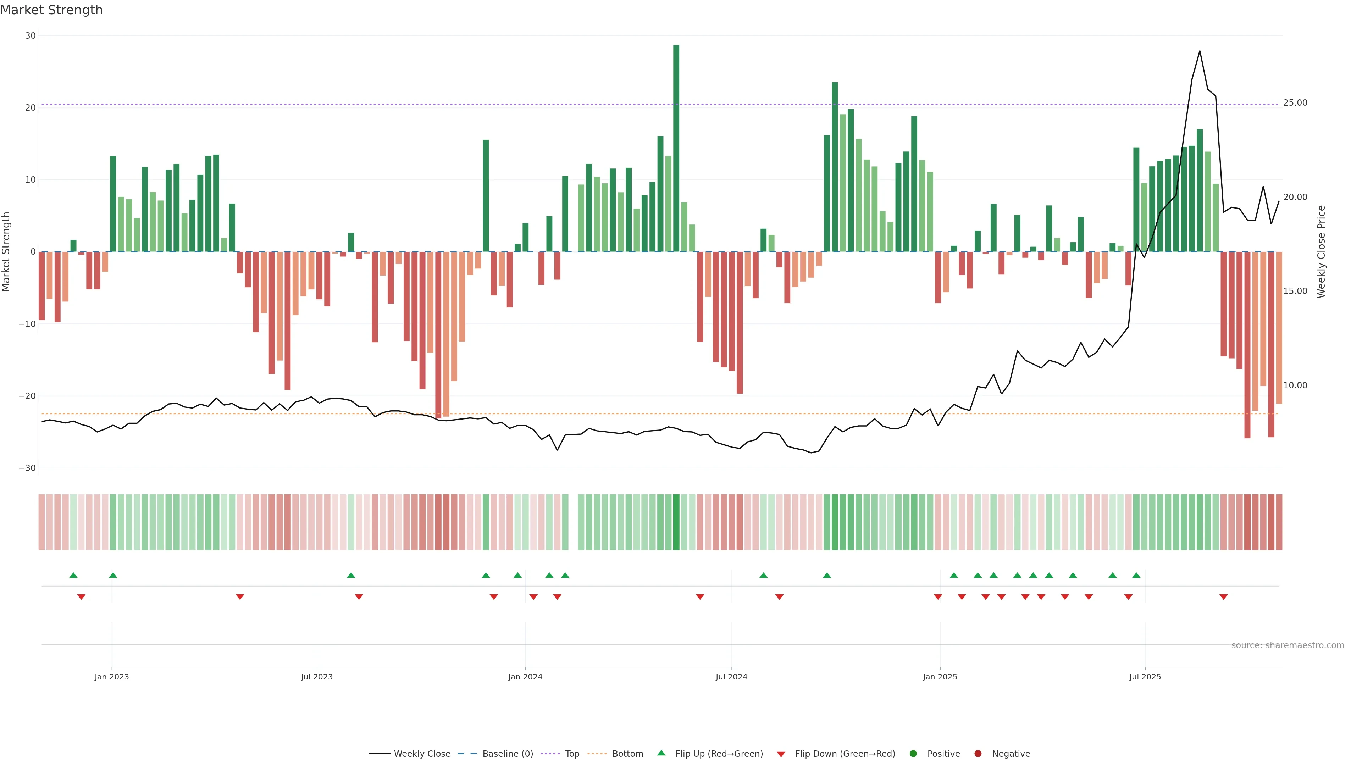
Task: Click the Jul 2024 x-axis label
Action: tap(731, 677)
